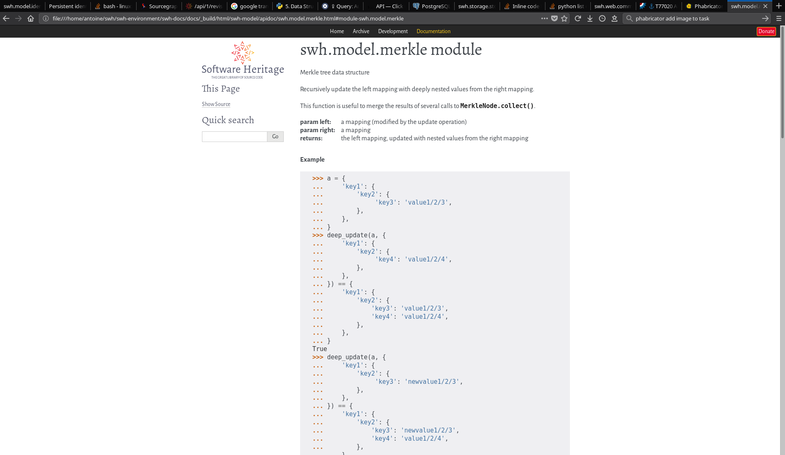The height and width of the screenshot is (455, 785).
Task: Click the 'swh.model.merkle module' heading
Action: (391, 50)
